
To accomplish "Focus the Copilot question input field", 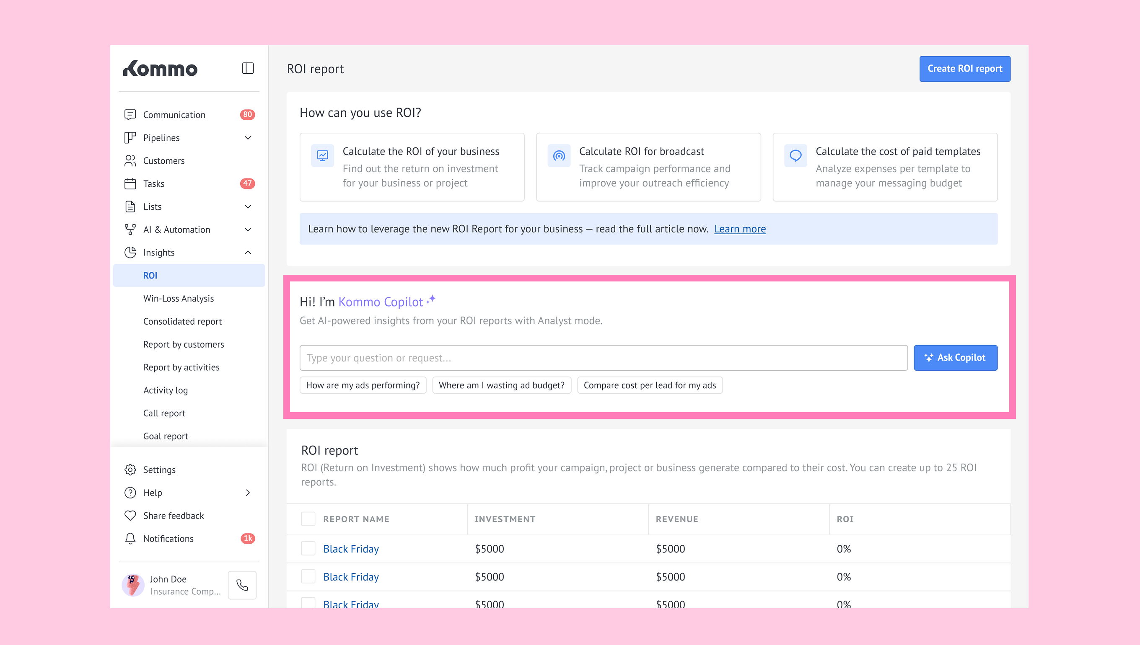I will tap(604, 358).
